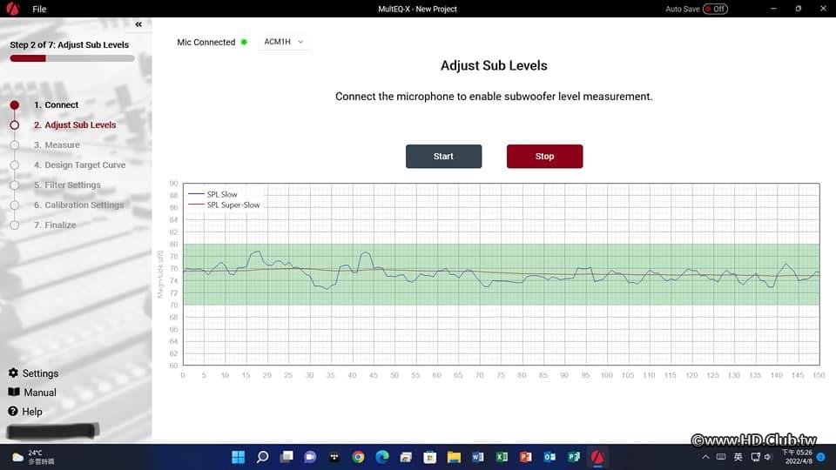Toggle the Auto Save switch
Screen dimensions: 836x470
point(715,9)
